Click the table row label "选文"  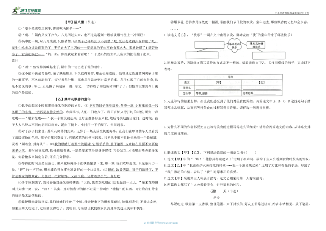pos(187,82)
